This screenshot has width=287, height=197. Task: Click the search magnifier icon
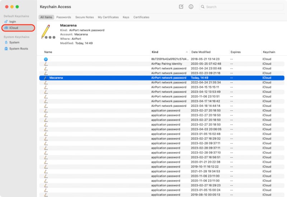202,7
